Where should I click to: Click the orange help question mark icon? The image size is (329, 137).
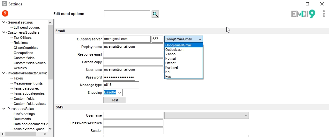5,14
